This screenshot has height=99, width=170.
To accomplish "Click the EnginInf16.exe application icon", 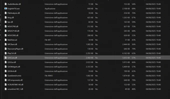I will point(6,8).
